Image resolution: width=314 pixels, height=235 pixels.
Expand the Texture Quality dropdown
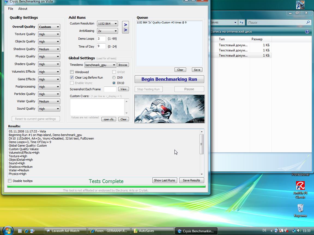point(49,34)
